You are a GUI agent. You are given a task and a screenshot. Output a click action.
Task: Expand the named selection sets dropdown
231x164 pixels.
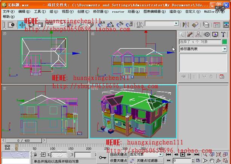coord(176,23)
